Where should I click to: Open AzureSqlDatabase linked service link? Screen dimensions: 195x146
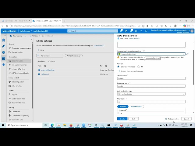48,70
